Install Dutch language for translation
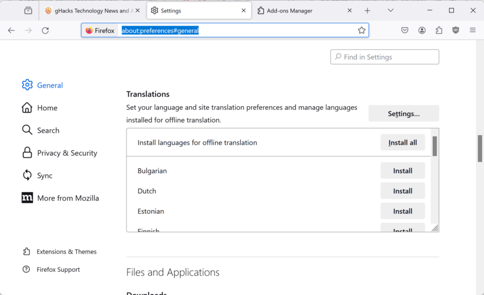484x295 pixels. point(403,191)
